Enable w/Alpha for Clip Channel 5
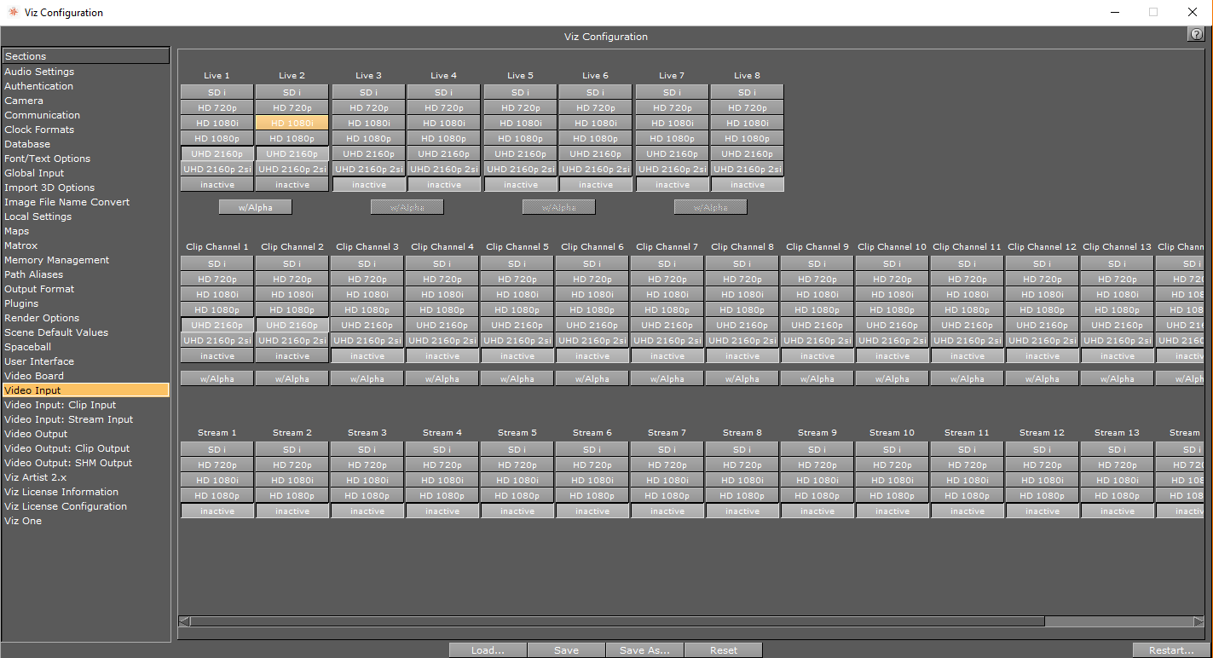Viewport: 1213px width, 658px height. tap(517, 378)
